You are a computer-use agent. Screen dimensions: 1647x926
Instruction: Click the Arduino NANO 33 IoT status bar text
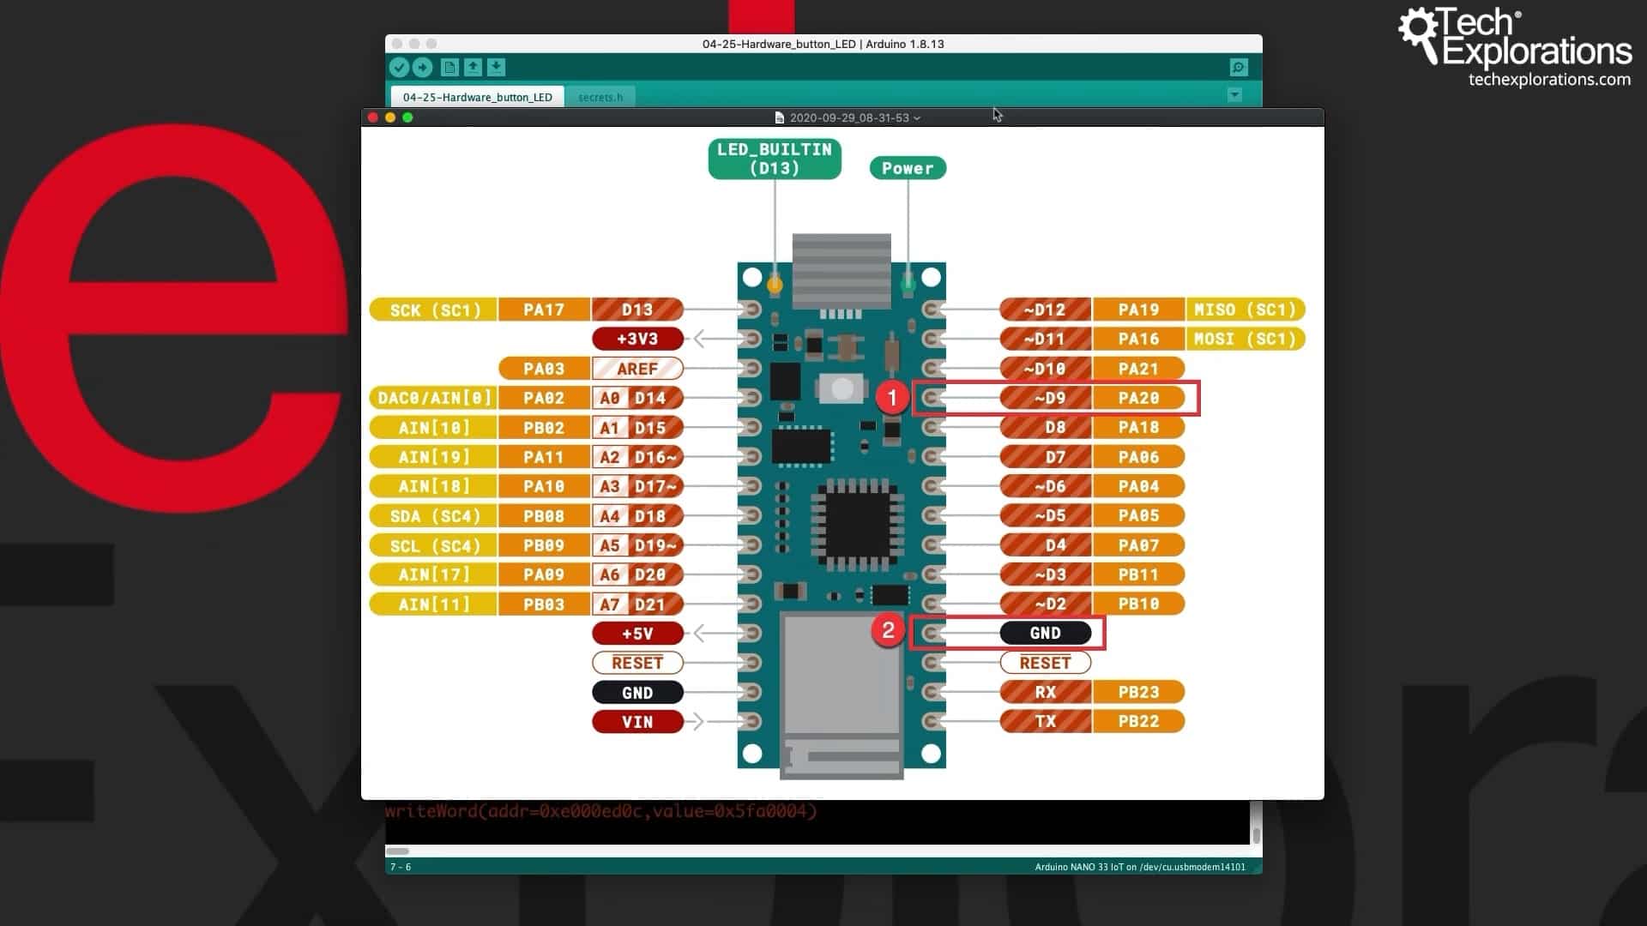(1140, 867)
